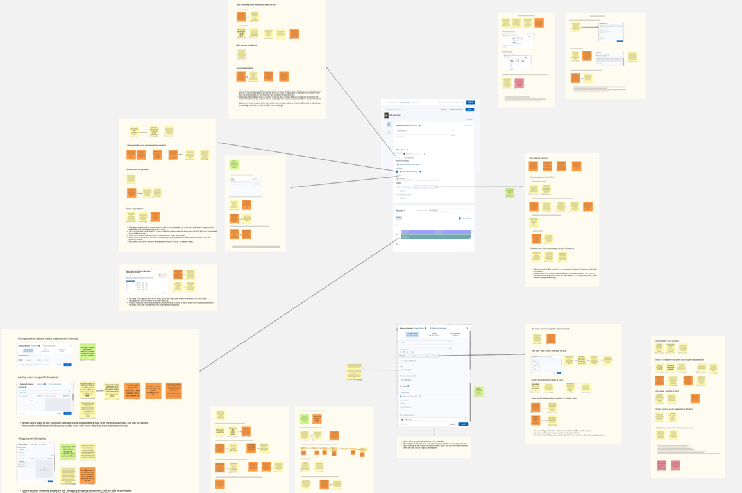This screenshot has width=742, height=493.
Task: Toggle the Open registration switch
Action: (x=402, y=361)
